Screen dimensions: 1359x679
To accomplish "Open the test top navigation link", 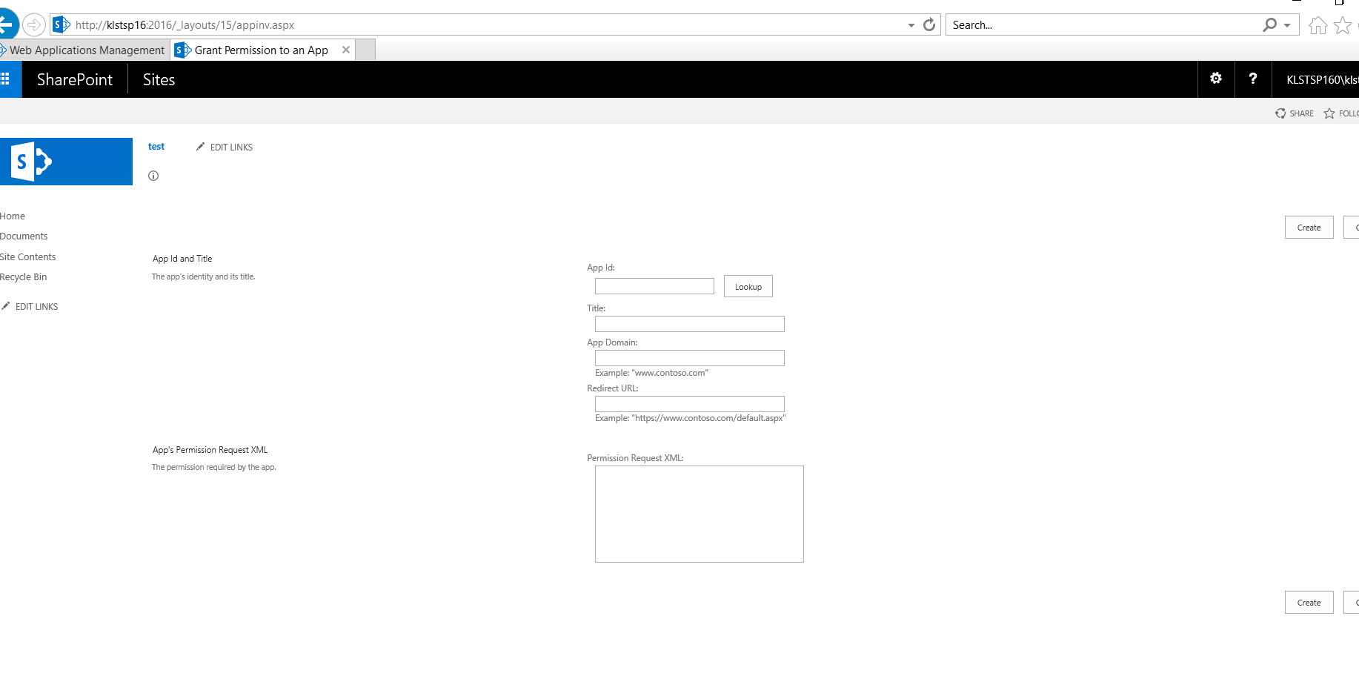I will tap(156, 147).
